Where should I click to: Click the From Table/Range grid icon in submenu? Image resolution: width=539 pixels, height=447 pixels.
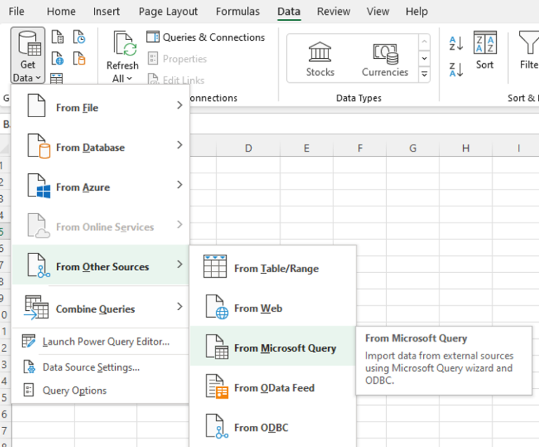click(215, 266)
